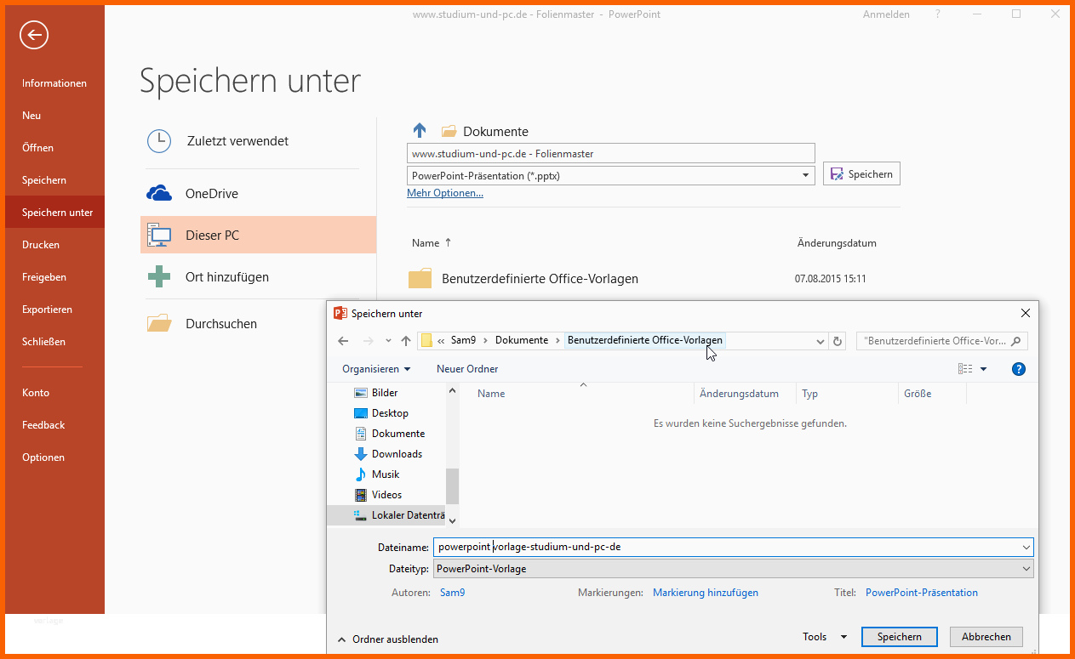Open Drucken from the backstage menu

(41, 245)
